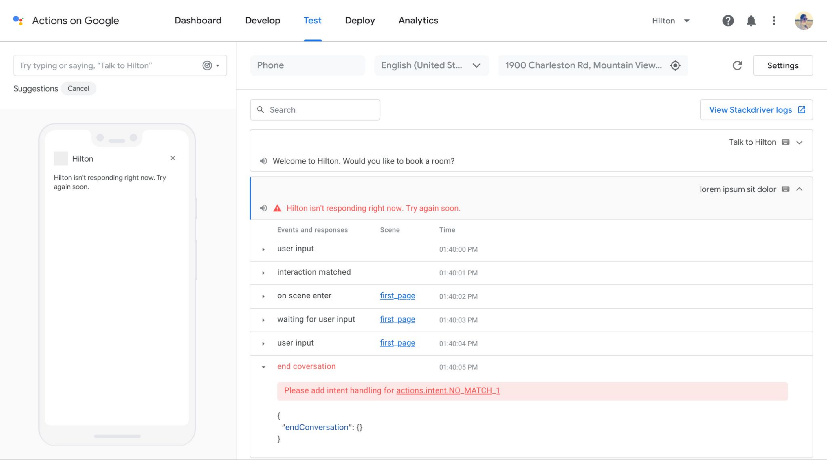
Task: Expand the interaction matched row
Action: pos(263,273)
